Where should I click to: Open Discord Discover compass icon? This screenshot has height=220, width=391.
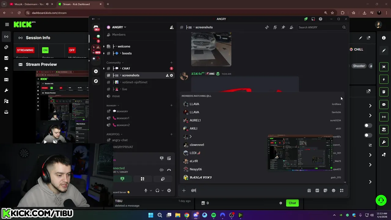pos(96,81)
